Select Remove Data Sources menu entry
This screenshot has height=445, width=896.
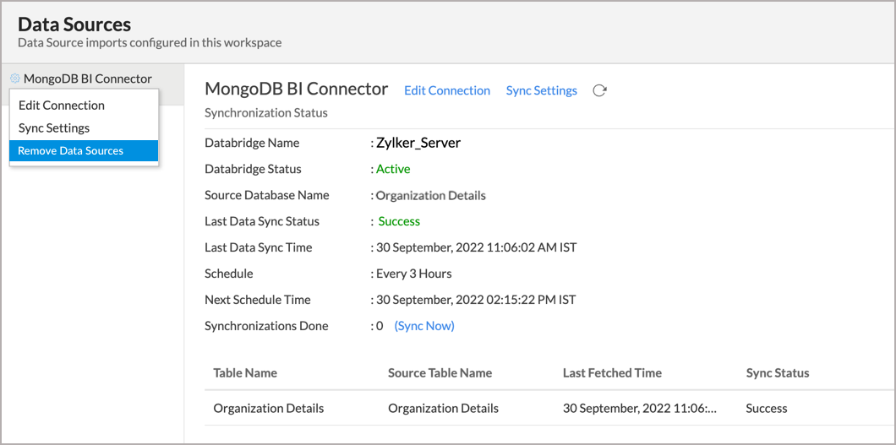(84, 151)
